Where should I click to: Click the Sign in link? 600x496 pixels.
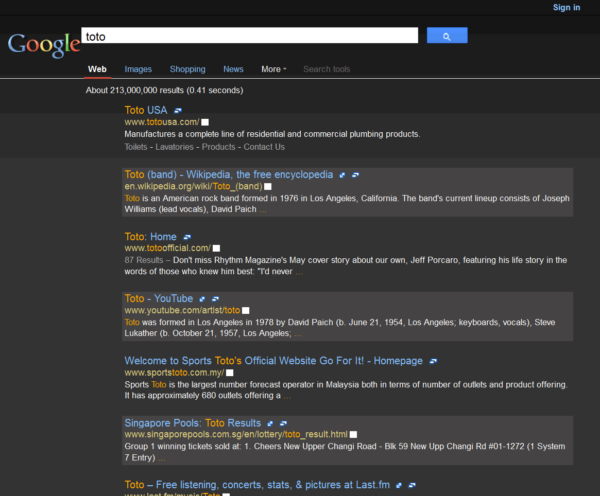(566, 7)
